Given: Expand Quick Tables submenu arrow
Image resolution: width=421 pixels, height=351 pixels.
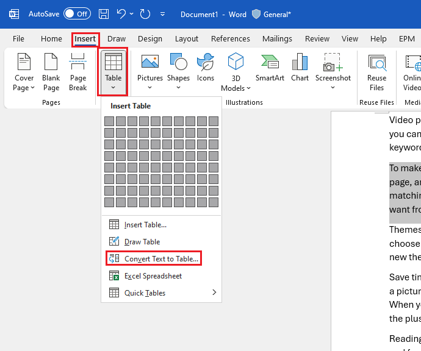Looking at the screenshot, I should point(214,292).
